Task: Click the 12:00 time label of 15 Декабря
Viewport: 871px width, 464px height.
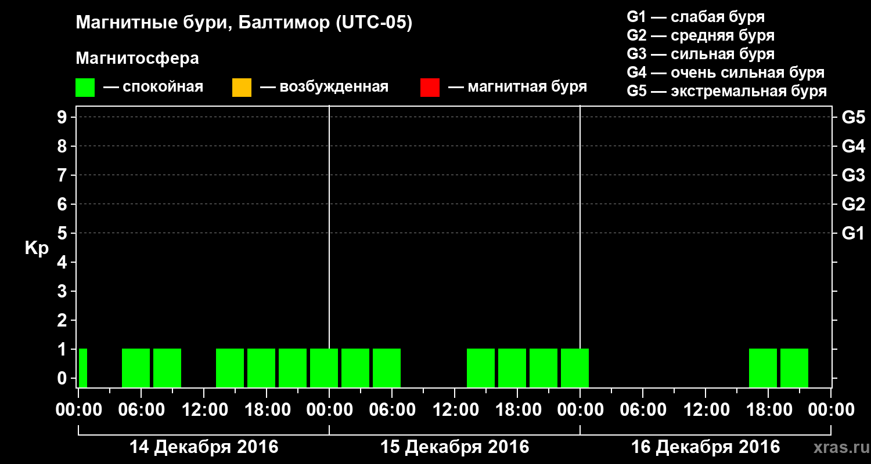Action: click(455, 410)
